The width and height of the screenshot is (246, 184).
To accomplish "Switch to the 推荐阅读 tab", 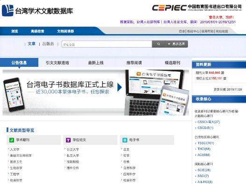I will (134, 63).
